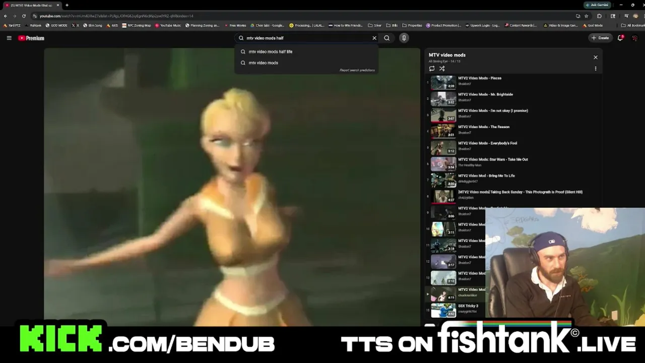Open Properties bookmarks folder
645x363 pixels.
[x=412, y=25]
